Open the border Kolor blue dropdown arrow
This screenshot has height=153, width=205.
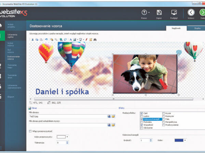point(185,140)
